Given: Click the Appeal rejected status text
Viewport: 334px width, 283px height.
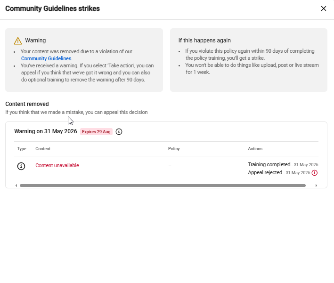Looking at the screenshot, I should tap(265, 172).
